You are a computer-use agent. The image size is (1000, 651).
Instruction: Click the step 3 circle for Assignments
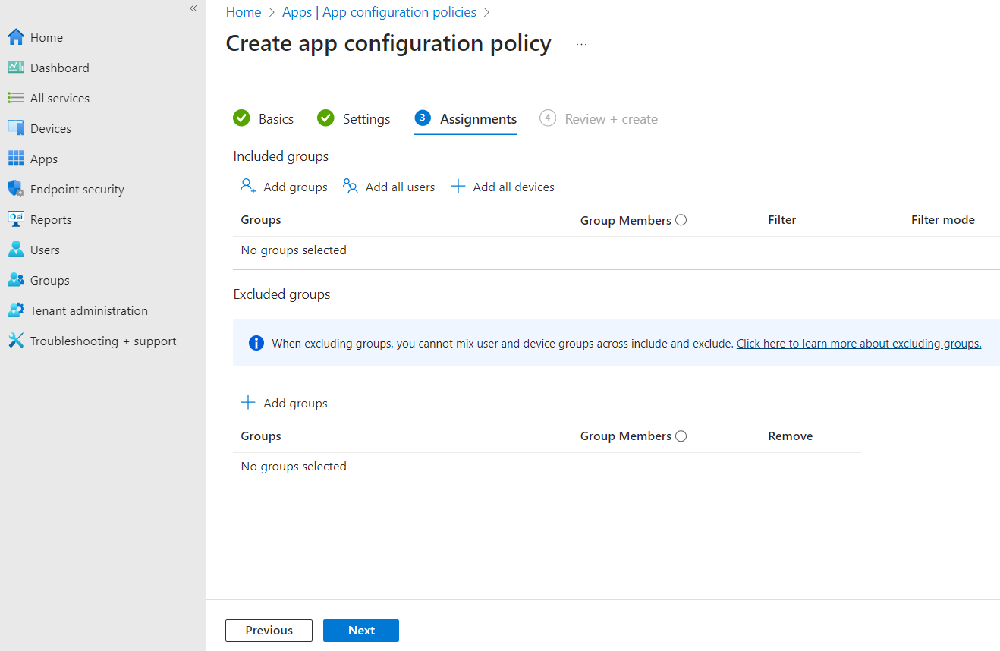pyautogui.click(x=423, y=118)
